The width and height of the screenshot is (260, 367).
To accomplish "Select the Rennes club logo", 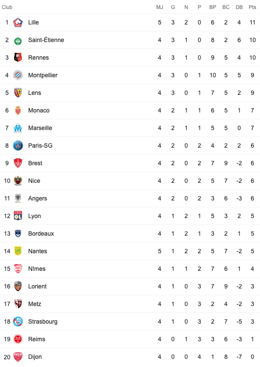I will (18, 58).
